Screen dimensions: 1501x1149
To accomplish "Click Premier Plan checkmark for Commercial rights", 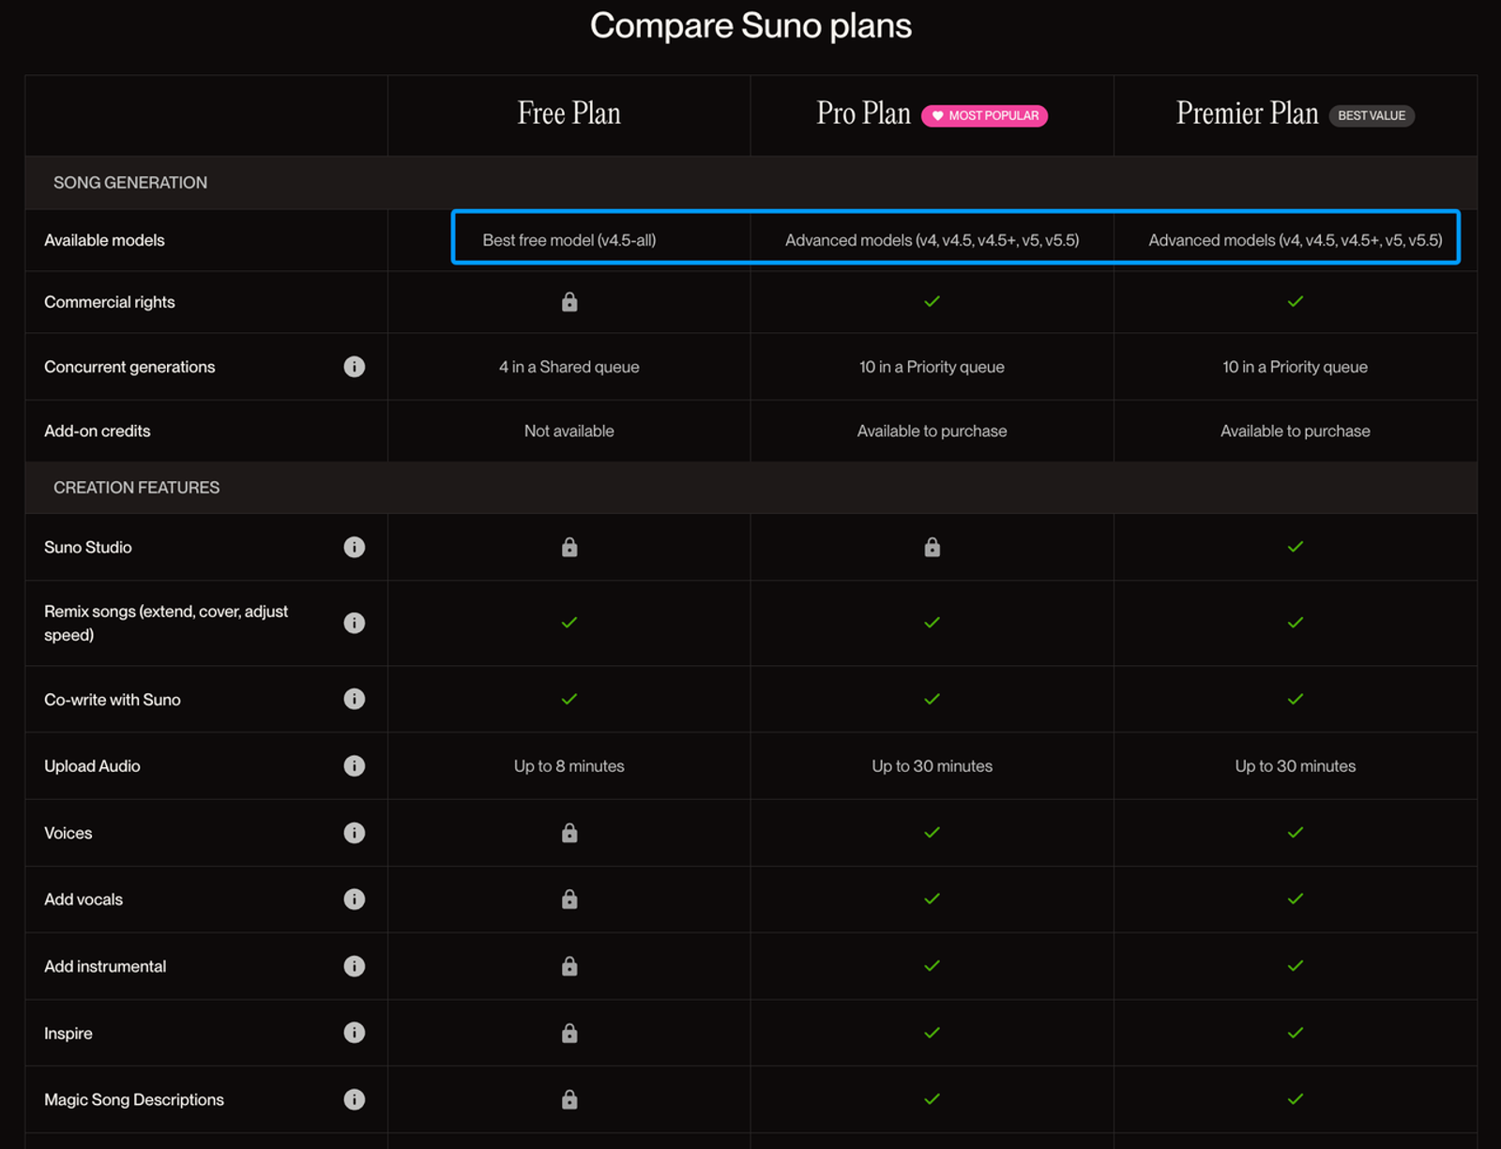I will pyautogui.click(x=1296, y=301).
